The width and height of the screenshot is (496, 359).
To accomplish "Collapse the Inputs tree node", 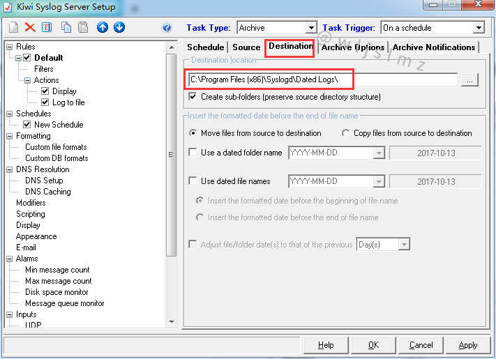I will tap(10, 315).
